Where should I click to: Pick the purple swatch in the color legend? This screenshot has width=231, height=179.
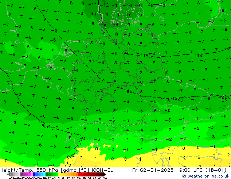21,174
